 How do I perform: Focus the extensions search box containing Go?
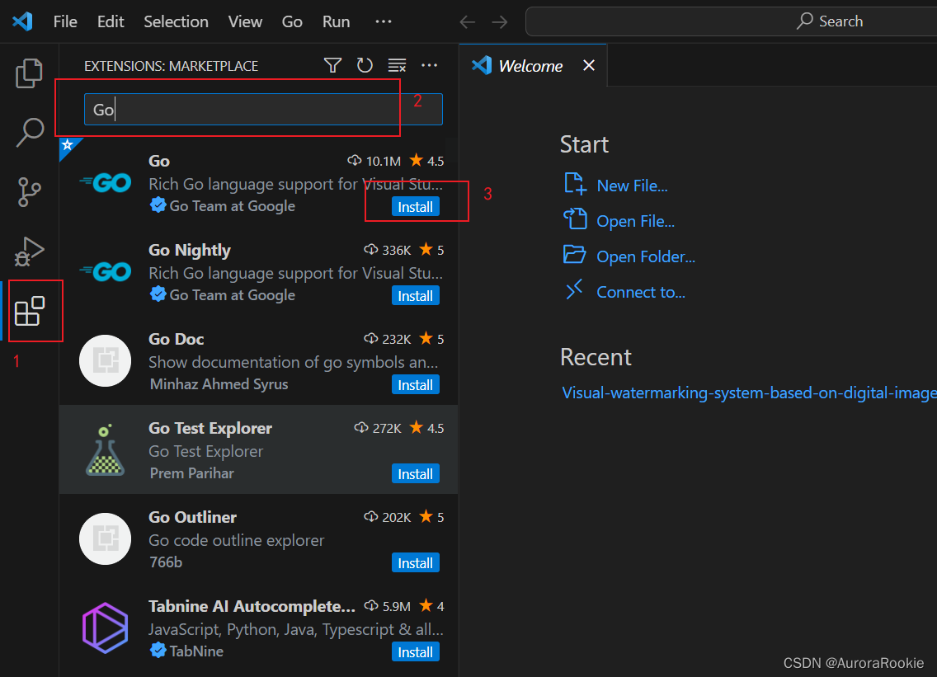tap(263, 110)
